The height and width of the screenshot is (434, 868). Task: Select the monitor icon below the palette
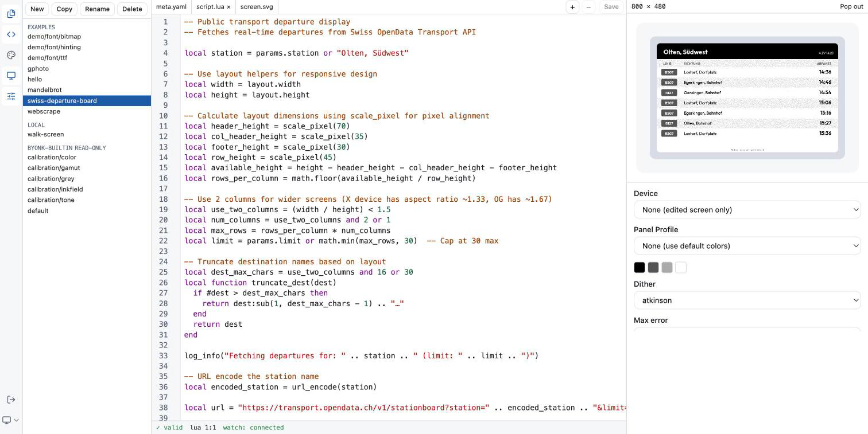coord(11,76)
